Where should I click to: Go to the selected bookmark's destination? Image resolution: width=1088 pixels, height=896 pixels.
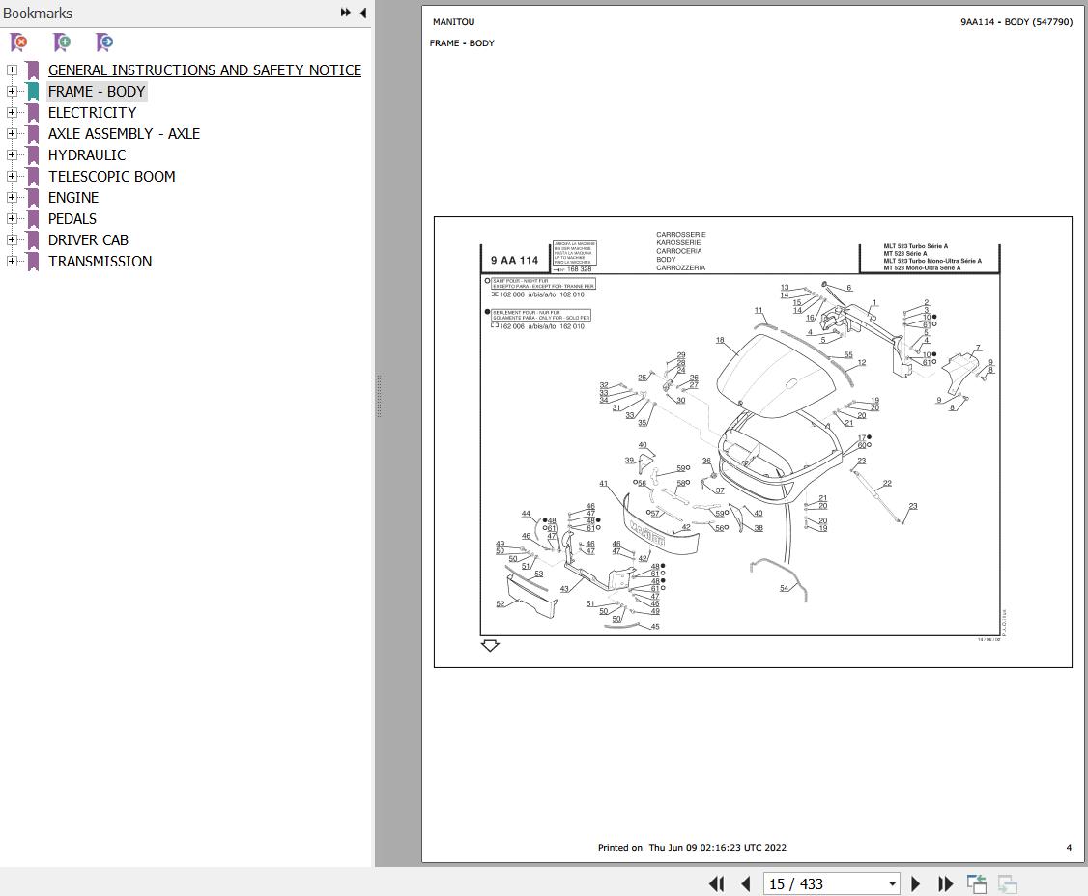pos(103,42)
